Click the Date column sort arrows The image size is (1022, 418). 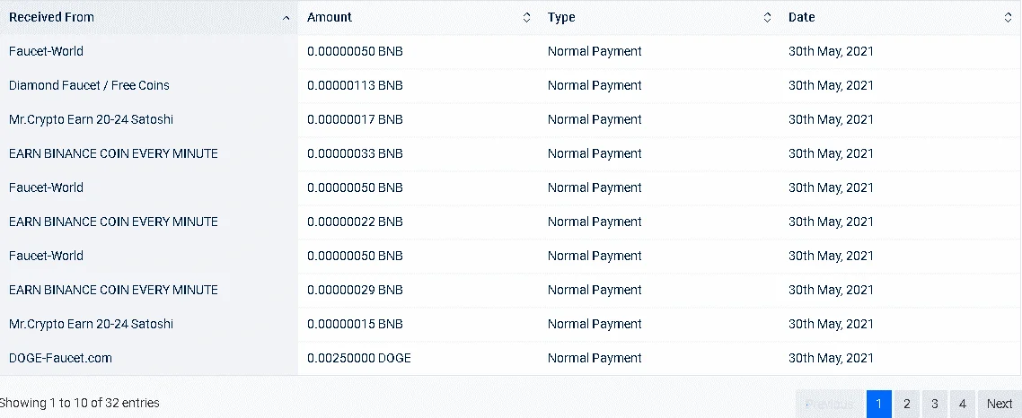[1008, 18]
